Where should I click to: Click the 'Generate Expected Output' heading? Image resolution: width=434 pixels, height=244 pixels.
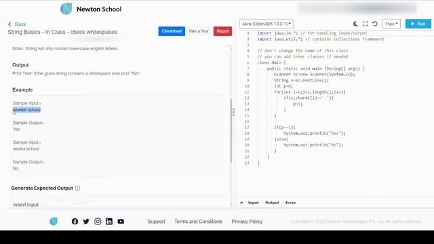tap(42, 188)
